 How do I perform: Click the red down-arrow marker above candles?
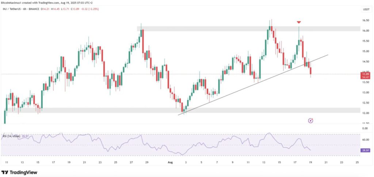299,23
